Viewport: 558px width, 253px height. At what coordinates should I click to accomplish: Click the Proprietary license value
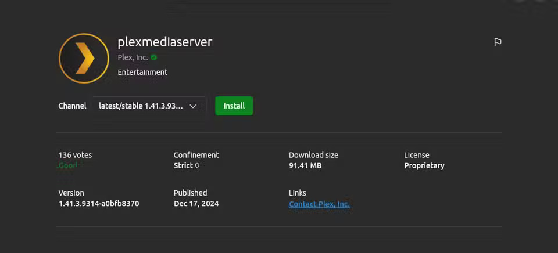click(424, 166)
